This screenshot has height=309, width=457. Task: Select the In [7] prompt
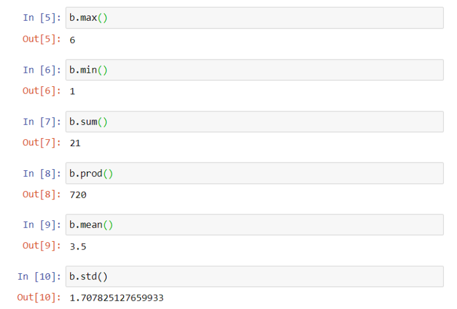pyautogui.click(x=42, y=122)
